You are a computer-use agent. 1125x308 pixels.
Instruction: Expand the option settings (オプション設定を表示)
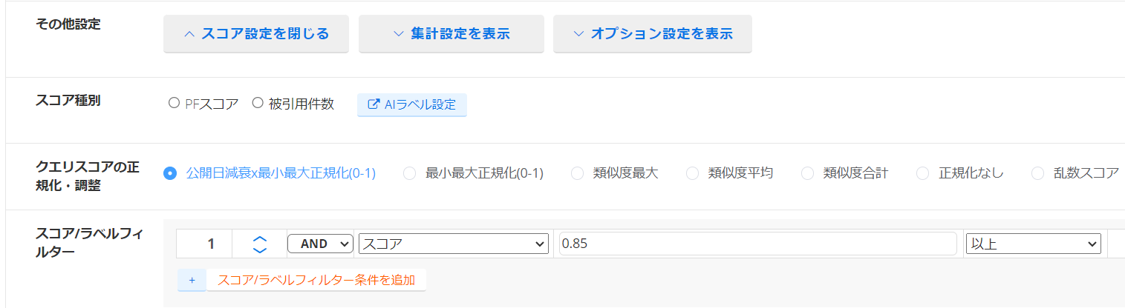click(x=652, y=34)
